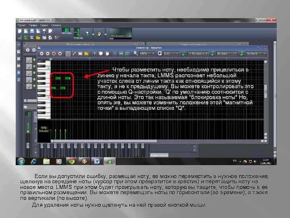The width and height of the screenshot is (290, 218).
Task: Stop button in Beat+Bassline Editor
Action: 34,50
